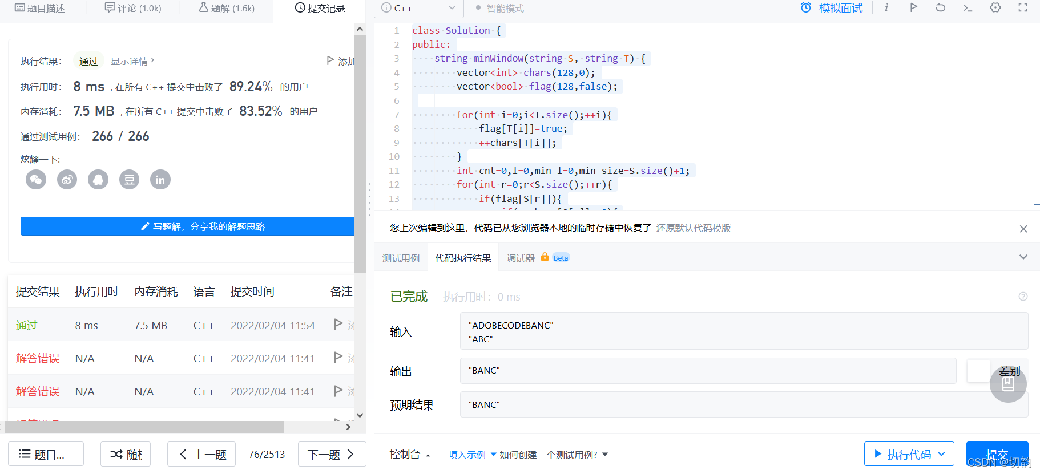Click code line number 11
This screenshot has height=474, width=1040.
click(394, 171)
